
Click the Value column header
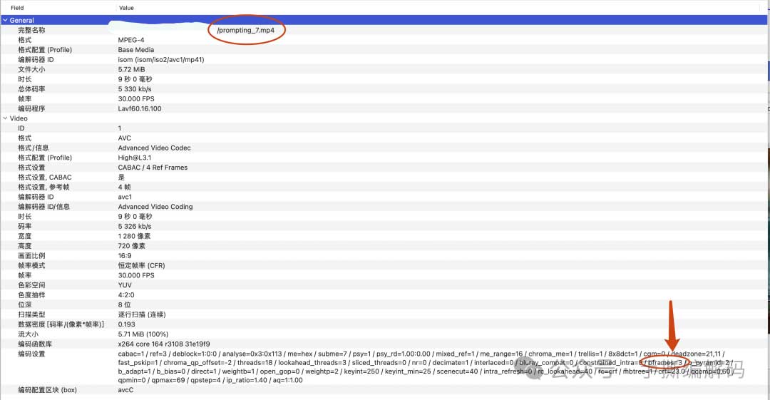[x=126, y=7]
